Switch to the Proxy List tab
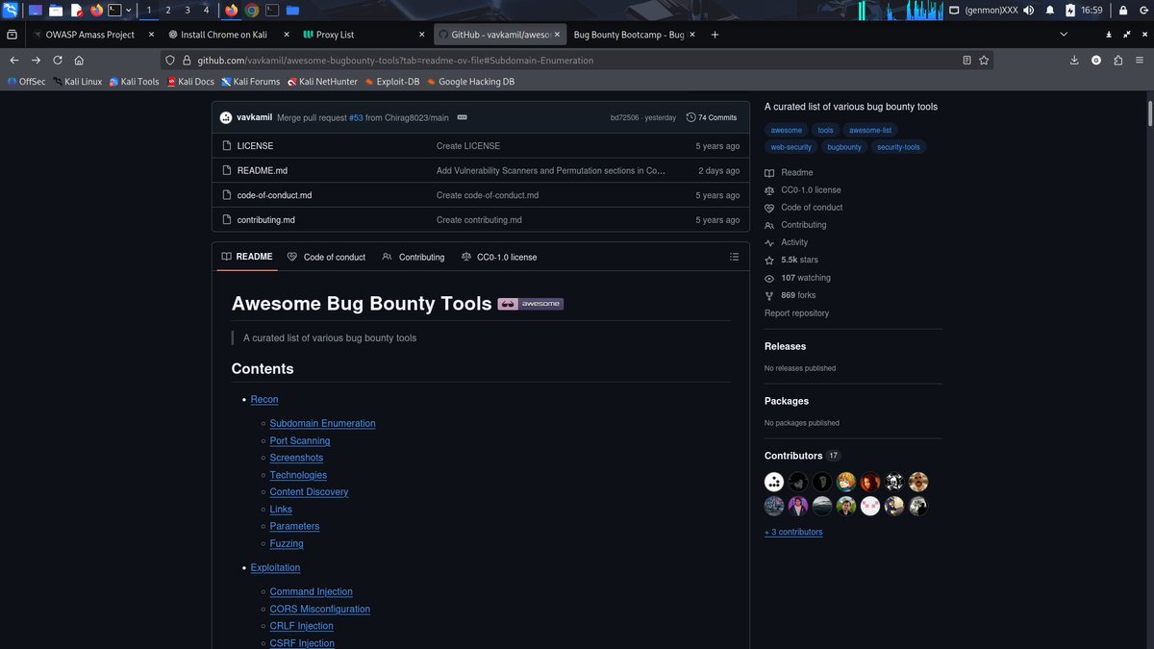The image size is (1154, 649). (364, 35)
